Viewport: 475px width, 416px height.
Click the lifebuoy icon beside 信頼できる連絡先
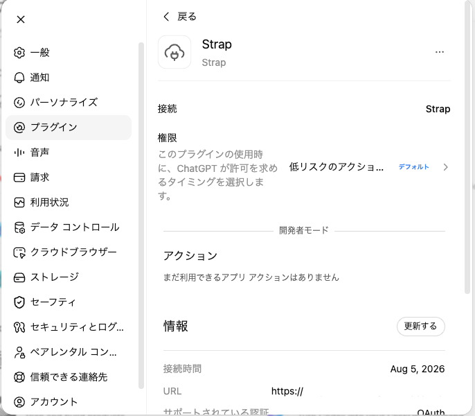19,377
